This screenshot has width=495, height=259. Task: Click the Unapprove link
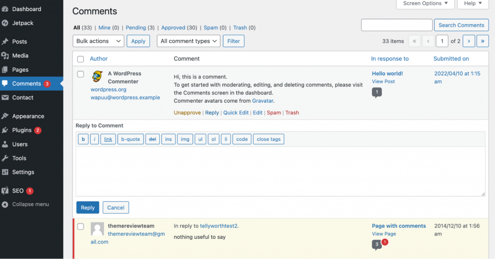[x=187, y=113]
